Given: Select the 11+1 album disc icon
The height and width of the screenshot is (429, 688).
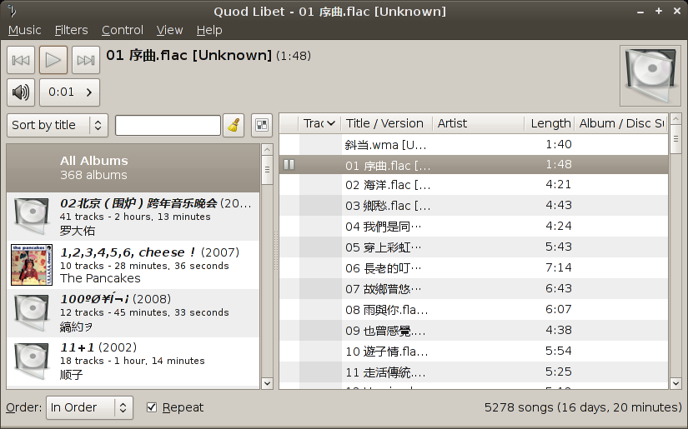Looking at the screenshot, I should tap(32, 361).
